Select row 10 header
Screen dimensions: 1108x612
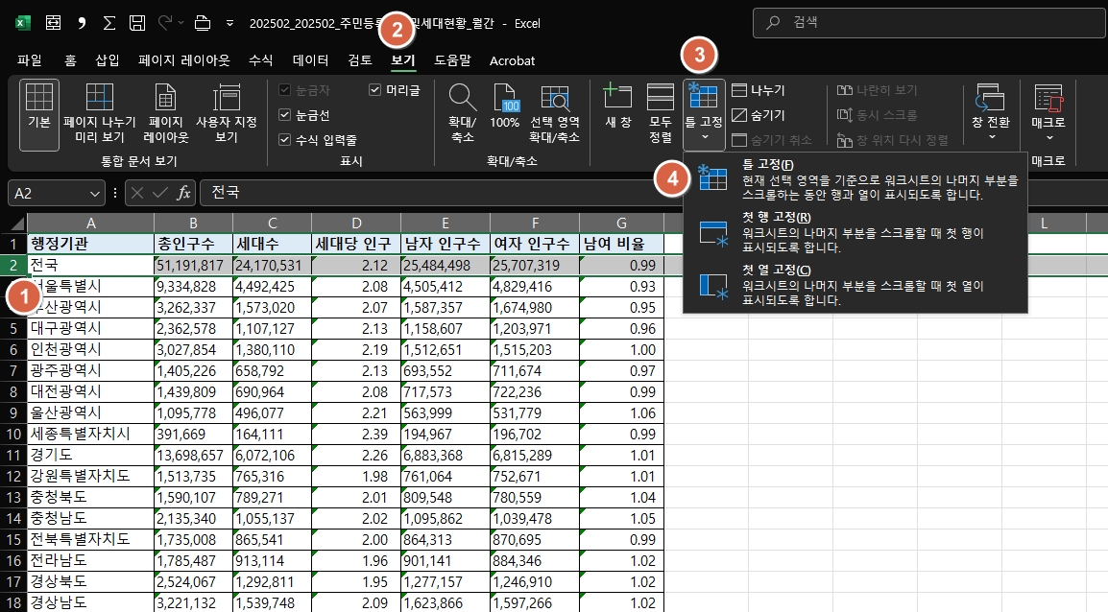click(13, 435)
